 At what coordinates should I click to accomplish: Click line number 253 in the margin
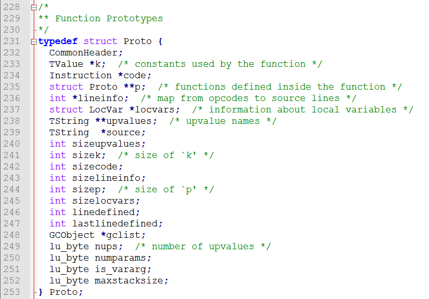pos(12,292)
